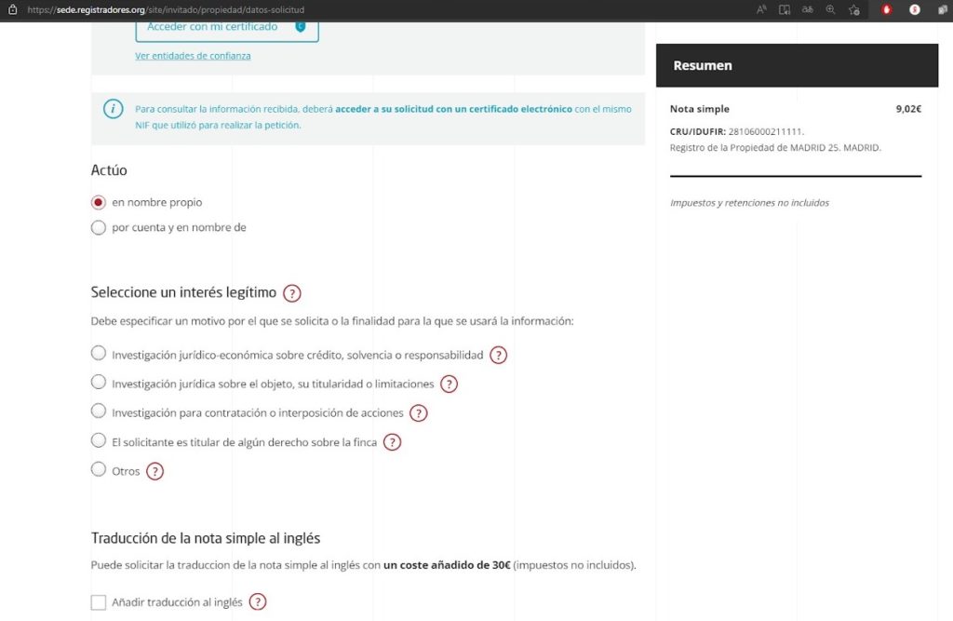This screenshot has height=621, width=953.
Task: Enable 'Añadir traducción al inglés' checkbox
Action: (99, 602)
